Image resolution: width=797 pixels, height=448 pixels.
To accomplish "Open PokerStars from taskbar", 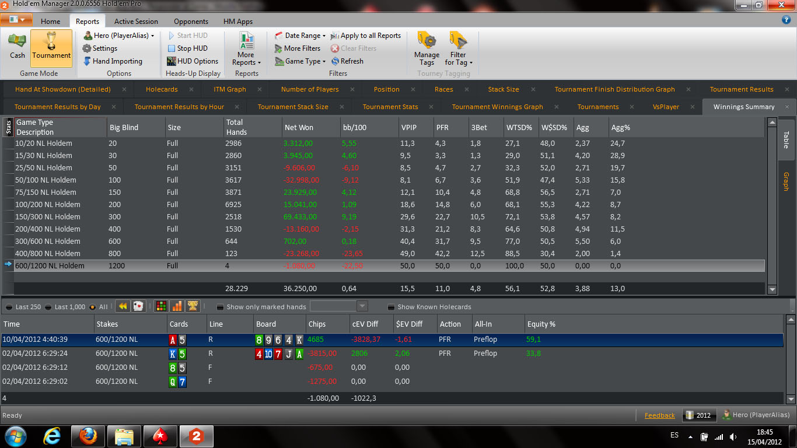I will (160, 436).
